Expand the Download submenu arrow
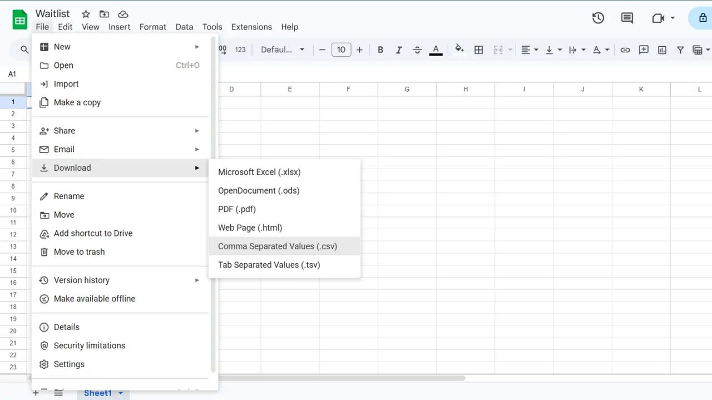The width and height of the screenshot is (712, 400). [x=197, y=167]
